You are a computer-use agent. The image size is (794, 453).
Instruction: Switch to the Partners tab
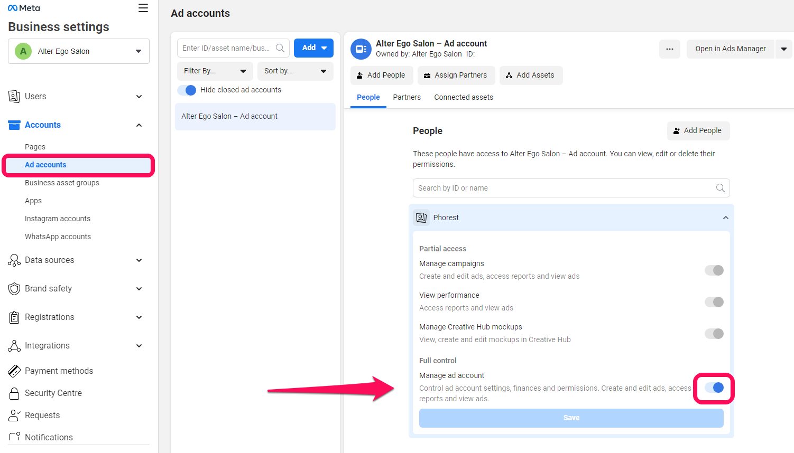tap(407, 98)
